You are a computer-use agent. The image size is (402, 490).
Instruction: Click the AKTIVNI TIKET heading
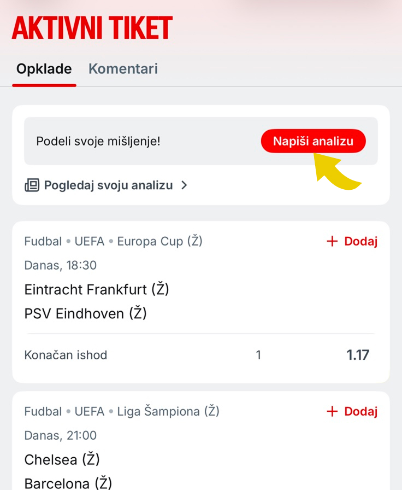coord(92,28)
